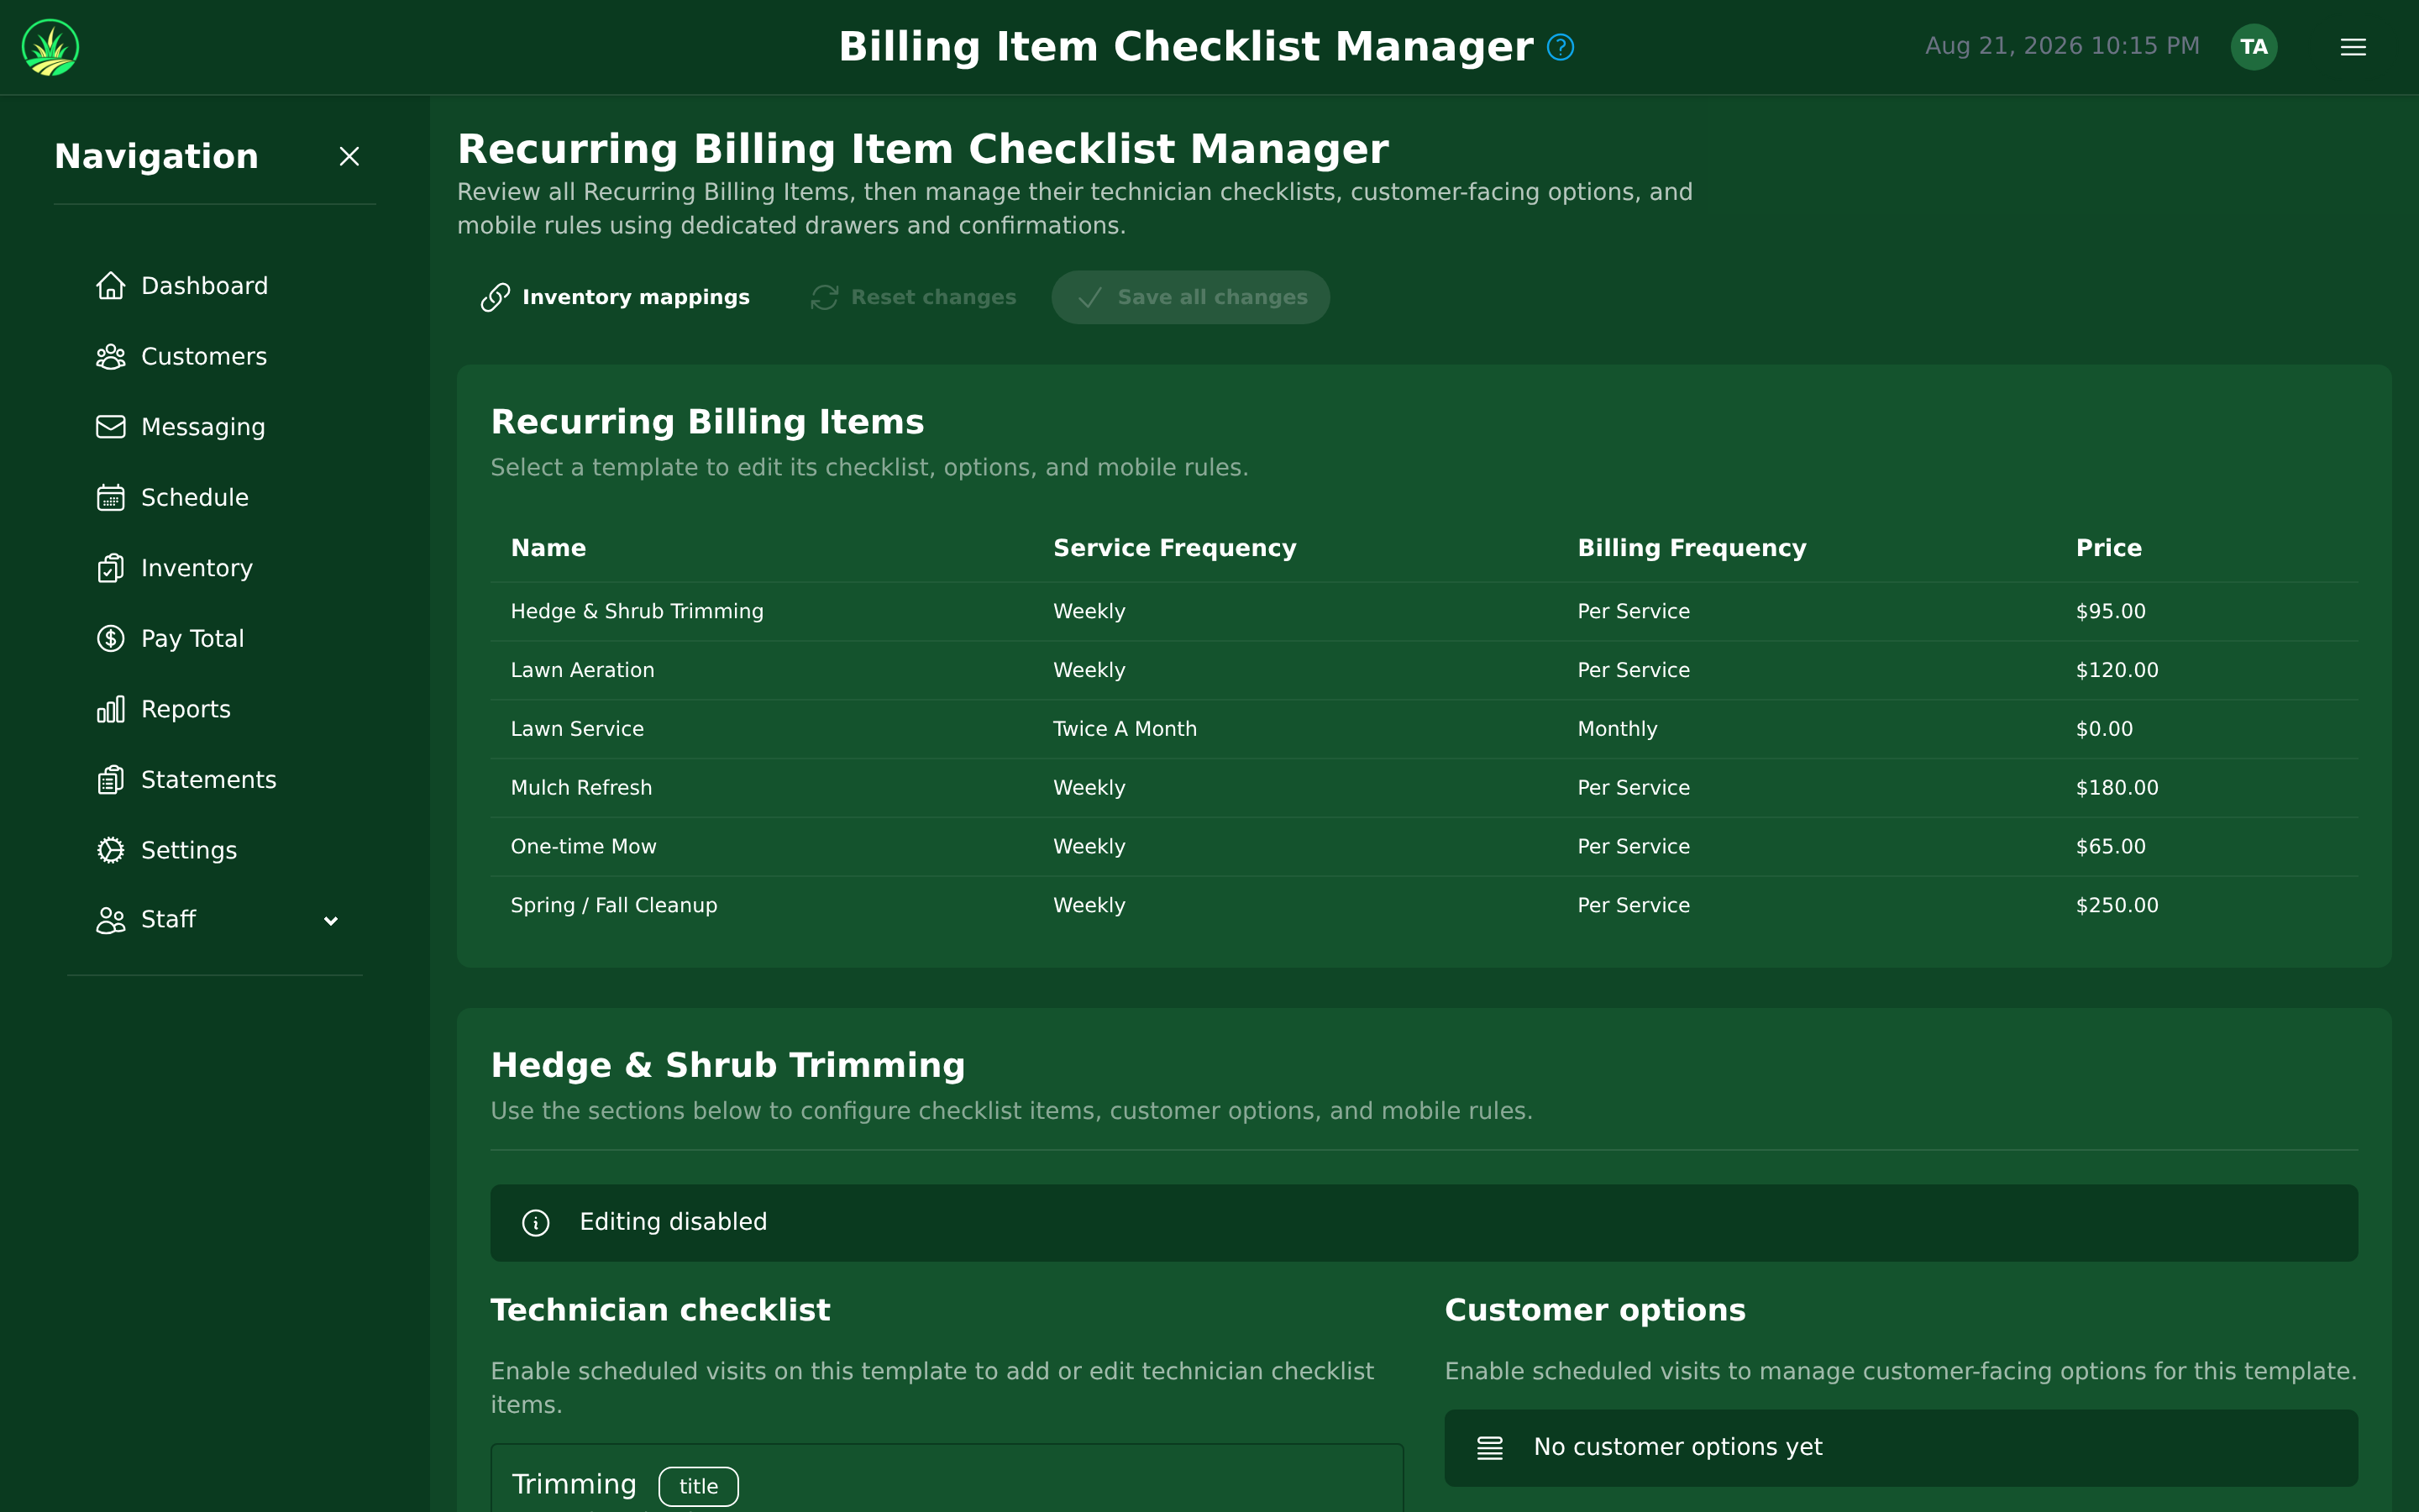Click the No customer options yet message

pos(1677,1447)
